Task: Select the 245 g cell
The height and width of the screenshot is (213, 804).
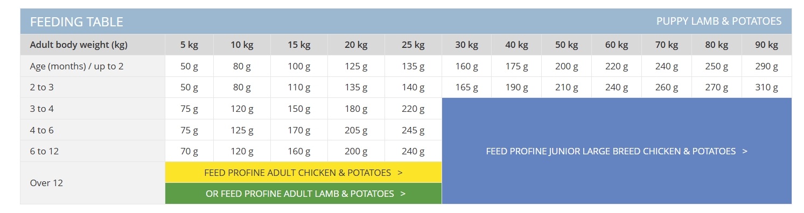Action: [x=413, y=130]
